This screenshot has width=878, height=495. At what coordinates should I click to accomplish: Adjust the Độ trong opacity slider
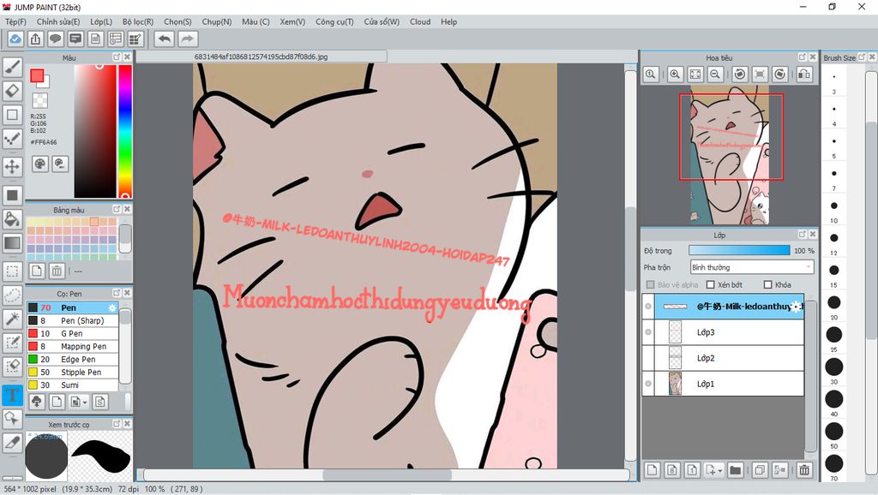click(x=739, y=251)
